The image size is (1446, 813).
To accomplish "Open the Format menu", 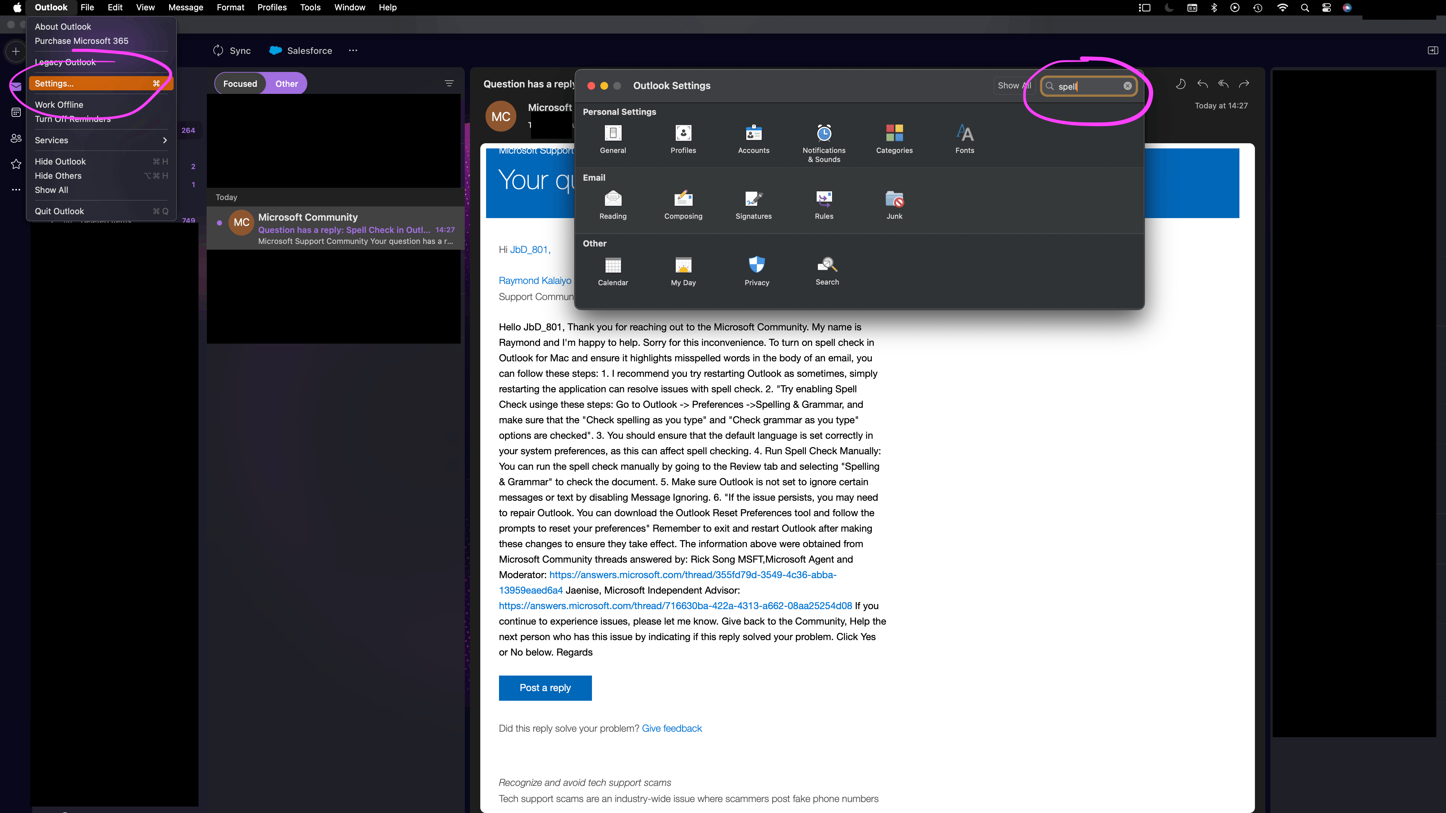I will [230, 7].
